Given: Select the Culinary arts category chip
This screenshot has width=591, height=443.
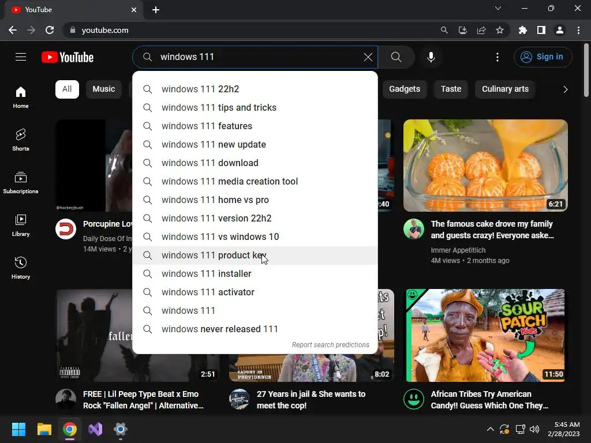Looking at the screenshot, I should click(505, 89).
